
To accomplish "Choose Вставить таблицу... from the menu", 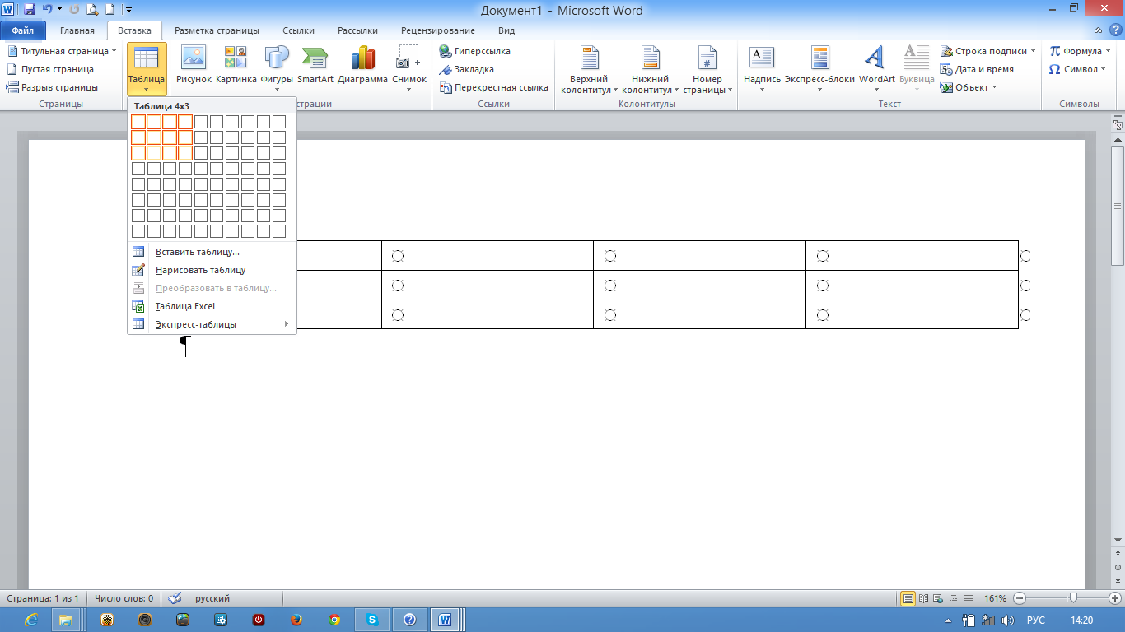I will [212, 252].
